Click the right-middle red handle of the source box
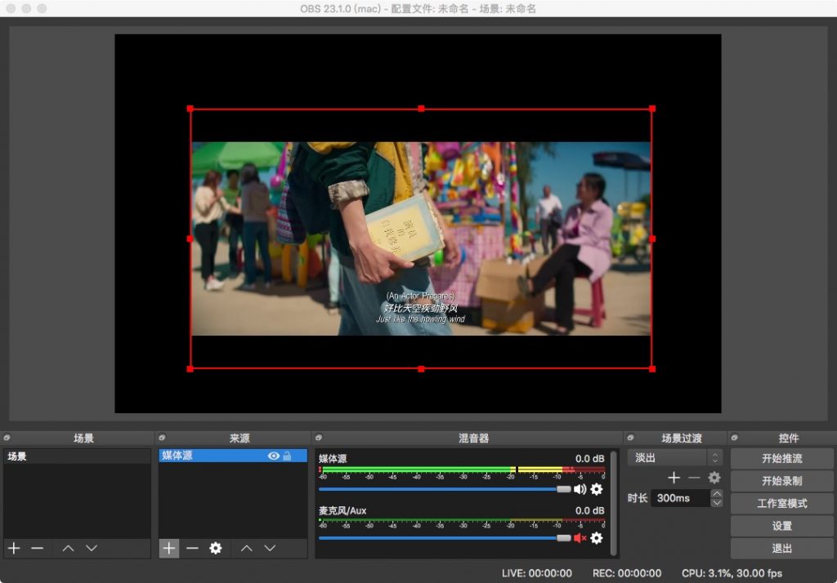Image resolution: width=837 pixels, height=583 pixels. point(651,239)
